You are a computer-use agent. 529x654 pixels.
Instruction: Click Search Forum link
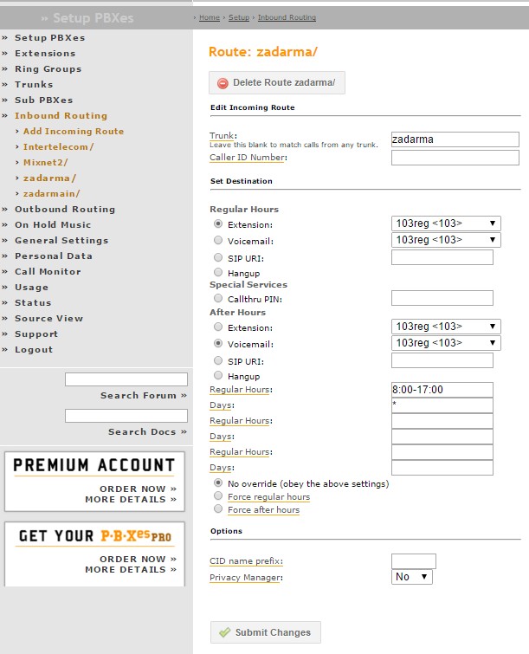pos(143,396)
